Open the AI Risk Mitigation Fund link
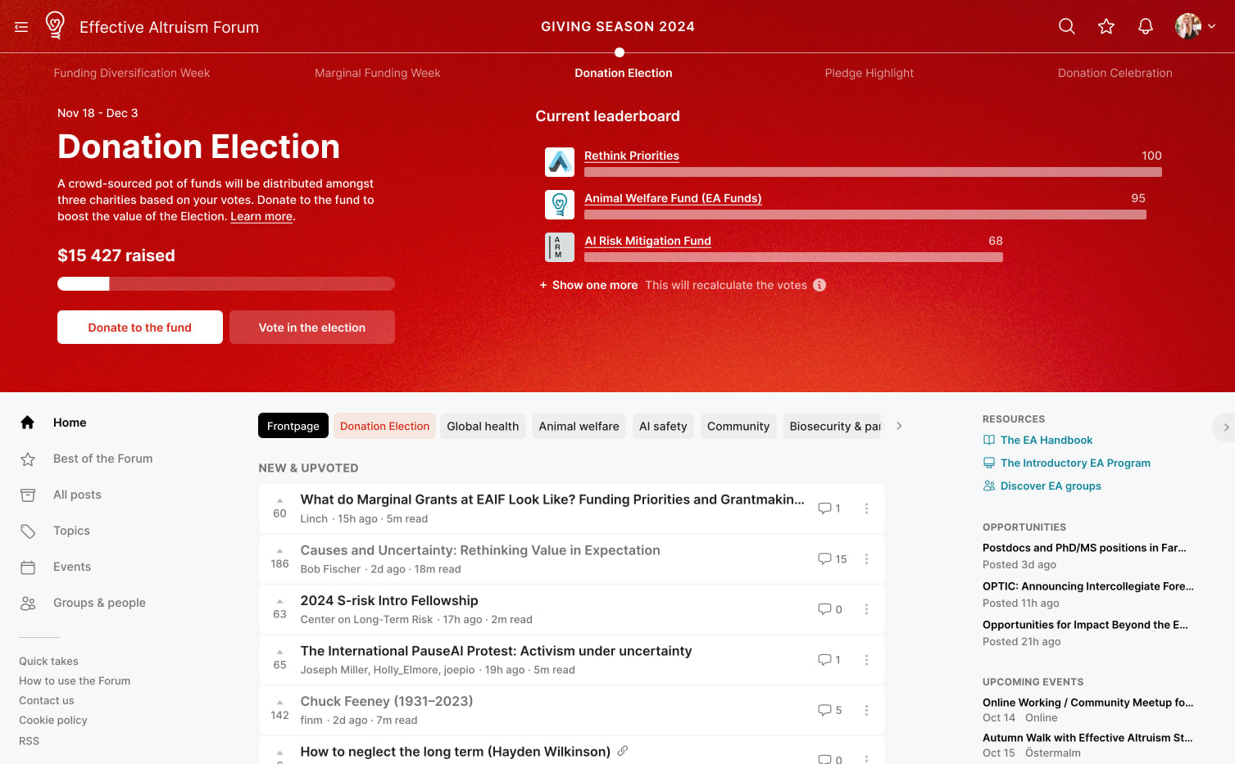 click(647, 241)
